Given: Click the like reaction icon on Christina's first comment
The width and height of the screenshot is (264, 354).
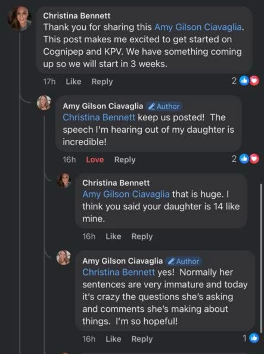Looking at the screenshot, I should point(244,81).
